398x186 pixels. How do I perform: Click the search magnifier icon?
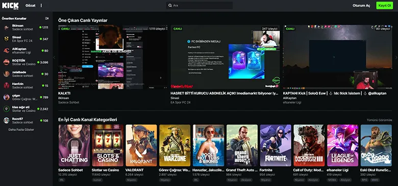(170, 6)
